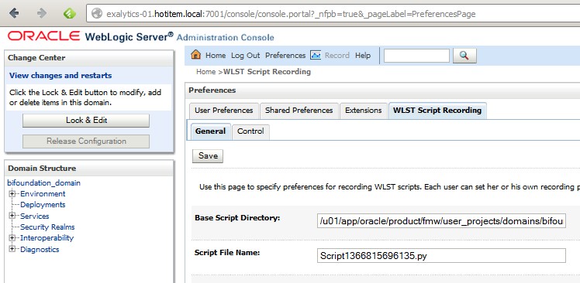This screenshot has width=580, height=283.
Task: Click WLST Script Recording breadcrumb text
Action: coord(267,72)
